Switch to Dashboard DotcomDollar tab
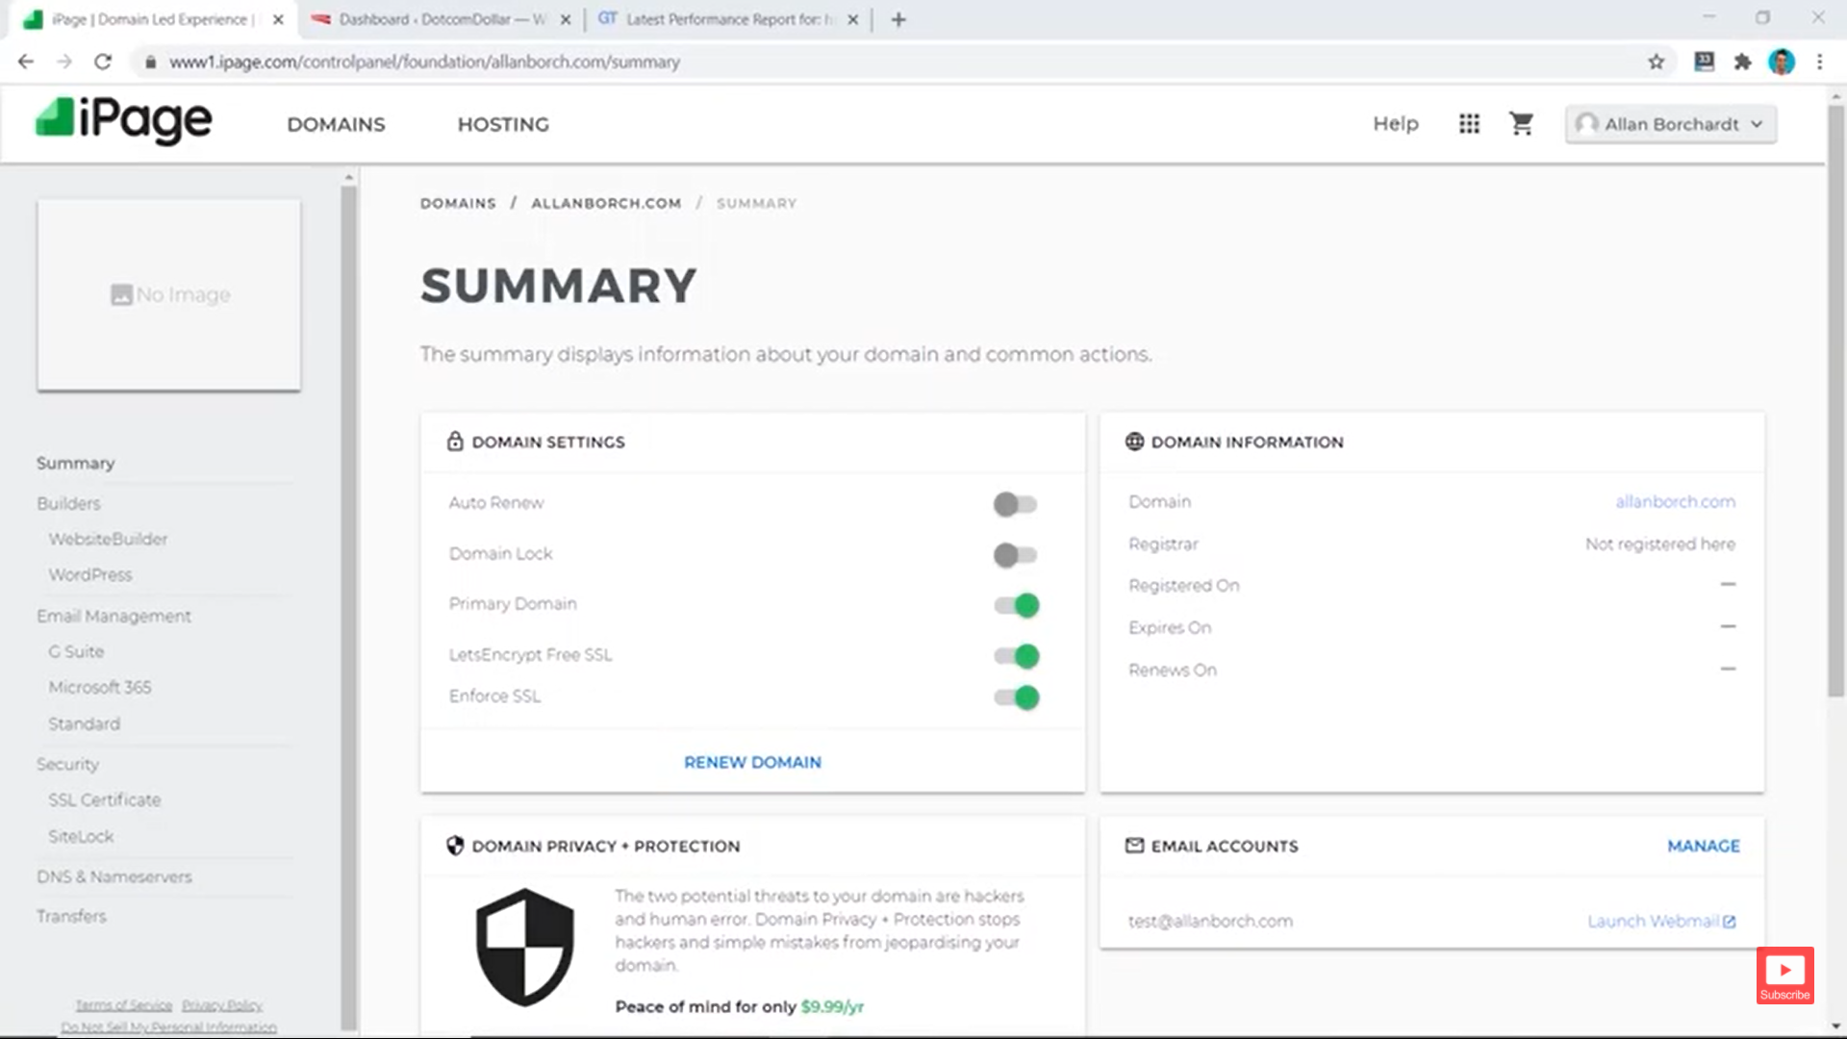Image resolution: width=1847 pixels, height=1039 pixels. coord(442,19)
